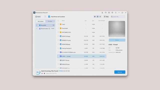Select the Downloads folder name

[65, 28]
